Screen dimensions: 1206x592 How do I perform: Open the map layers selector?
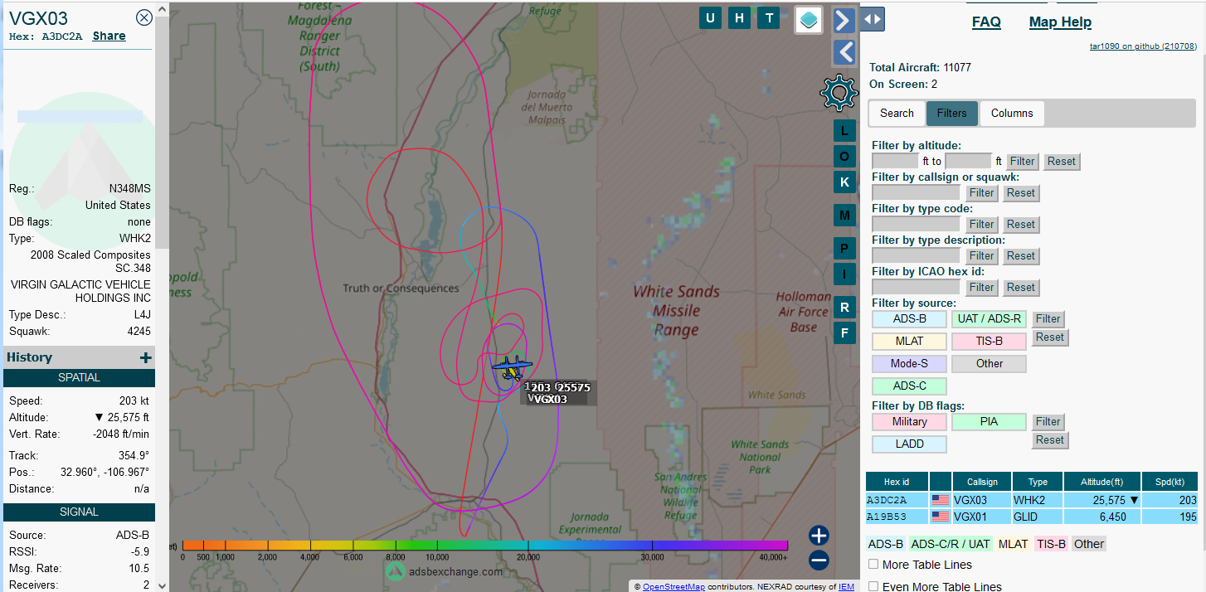(x=809, y=20)
